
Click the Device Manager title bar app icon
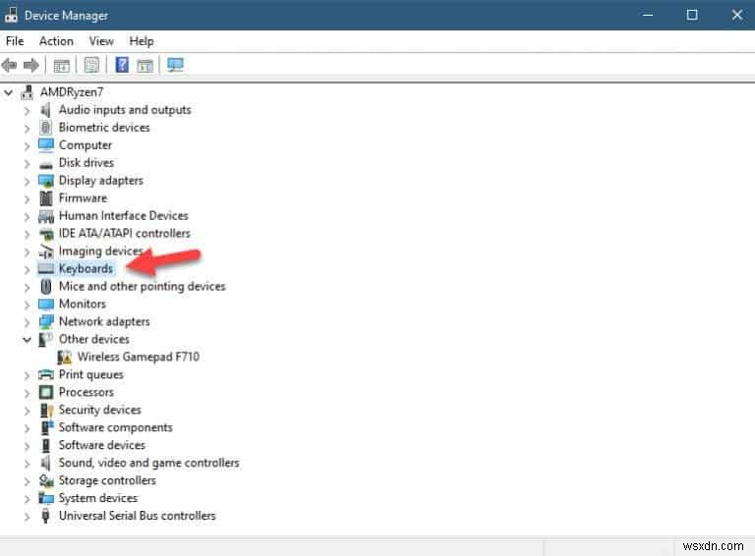point(11,15)
